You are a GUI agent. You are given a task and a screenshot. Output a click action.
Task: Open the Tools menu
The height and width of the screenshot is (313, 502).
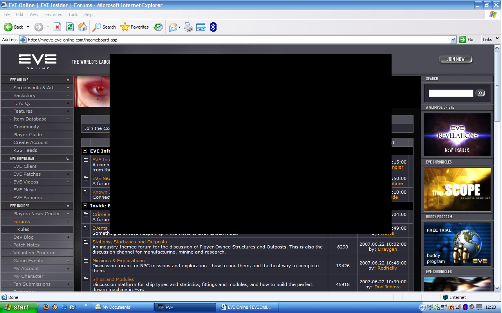(x=73, y=14)
